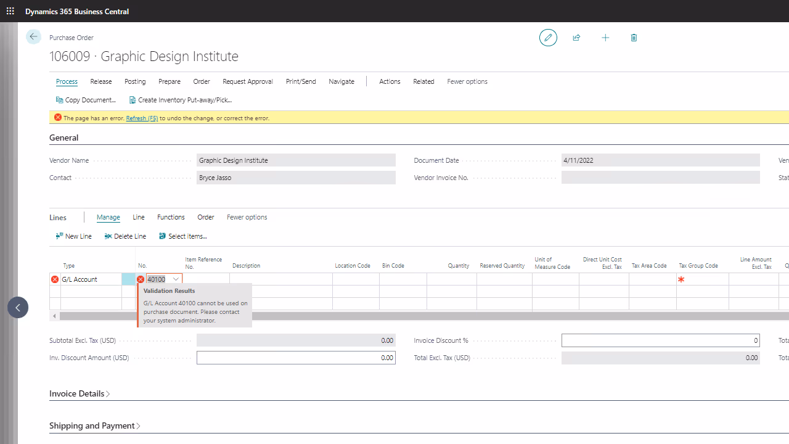This screenshot has height=444, width=789.
Task: Open the Posting menu
Action: 135,81
